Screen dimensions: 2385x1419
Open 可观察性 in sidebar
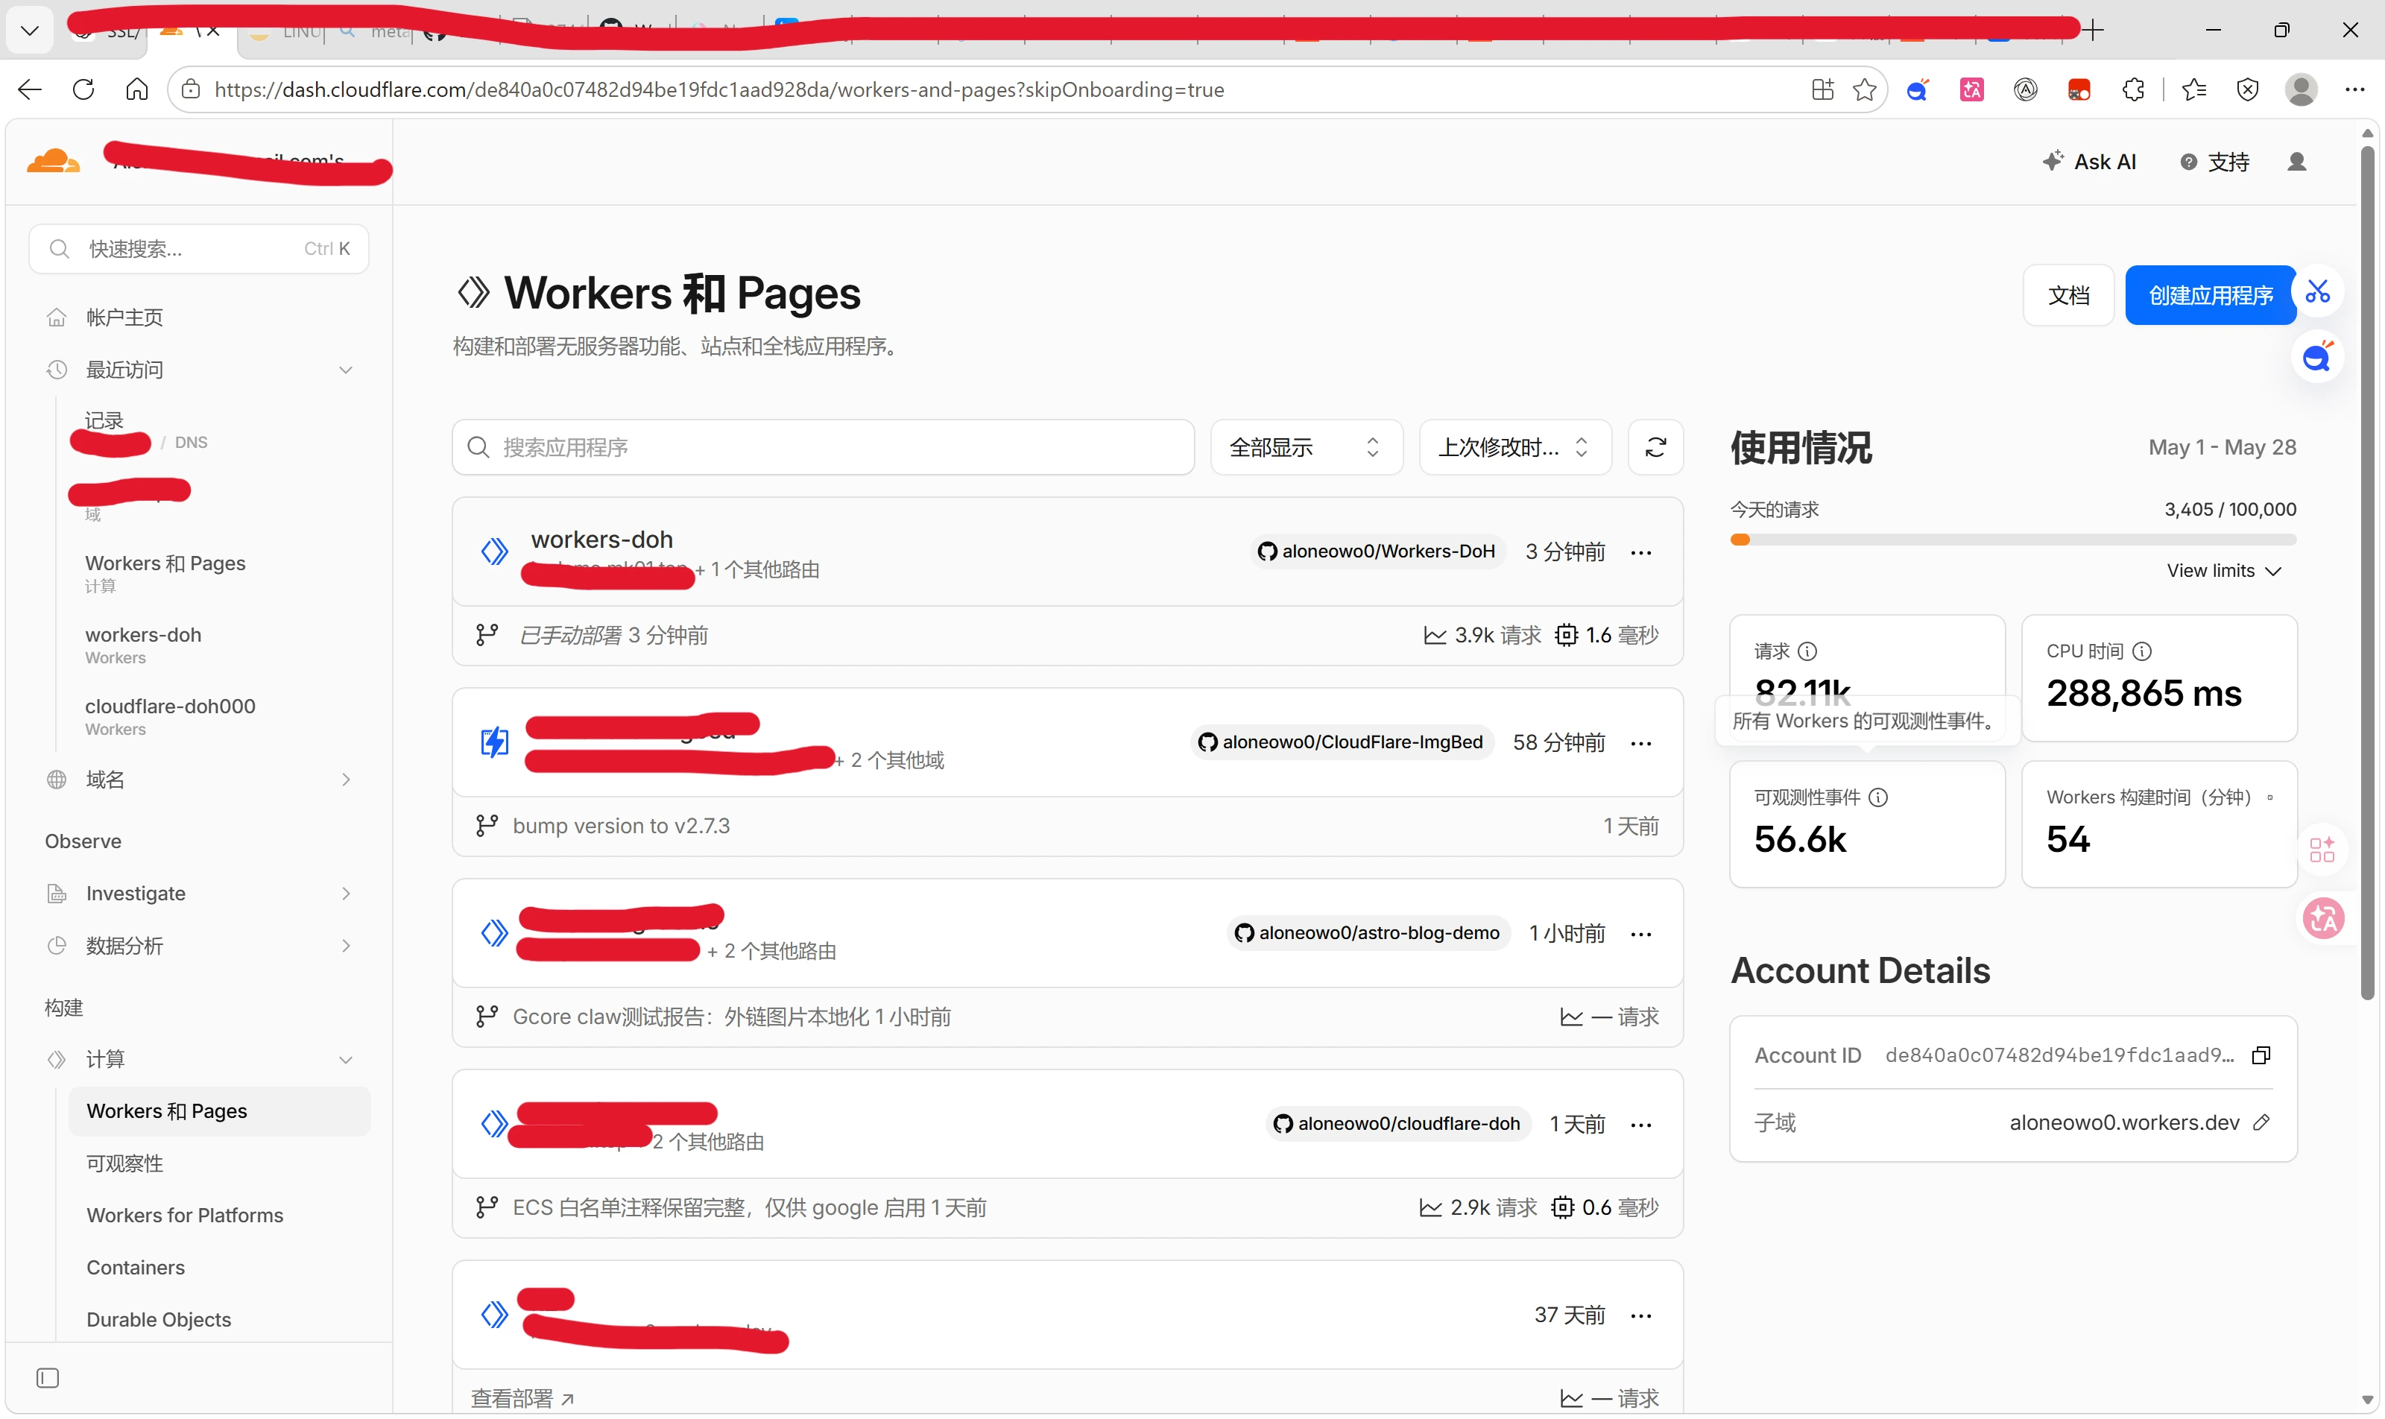[x=125, y=1163]
